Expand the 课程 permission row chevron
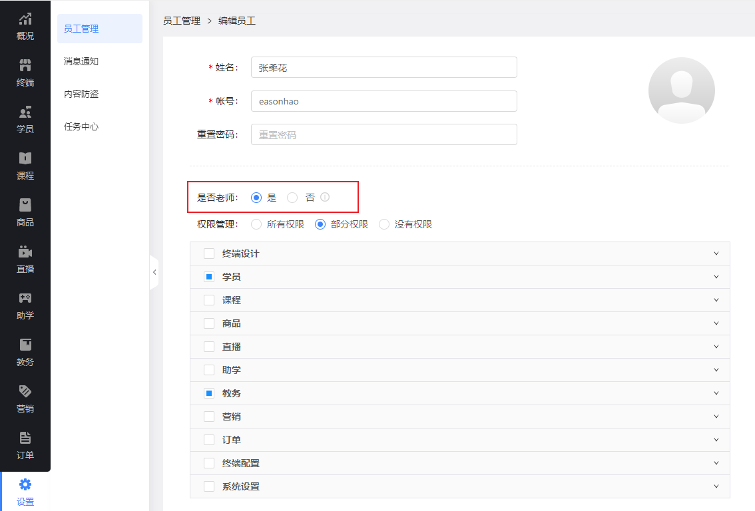Viewport: 755px width, 511px height. click(x=716, y=300)
